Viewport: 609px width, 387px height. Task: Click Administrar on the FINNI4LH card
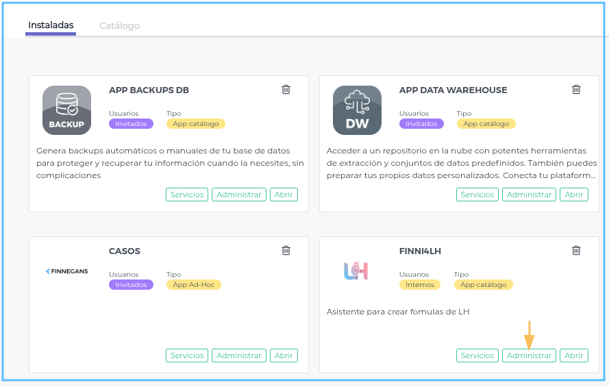(x=529, y=355)
